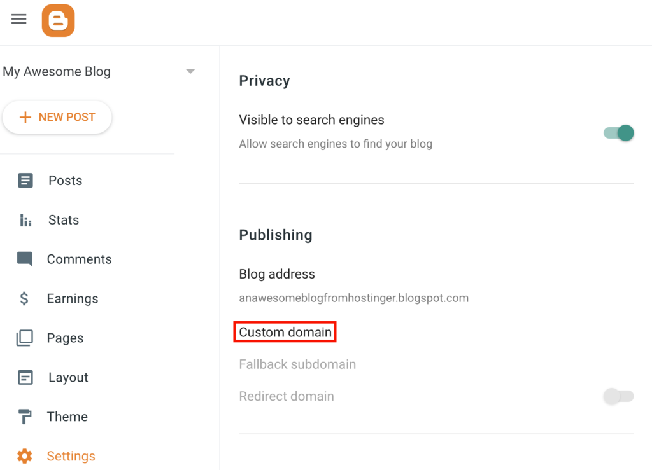Click the blog address anawesomeblogfromhostinger.blogspot.com
652x470 pixels.
(353, 298)
